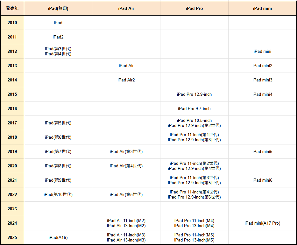Click the iPad(第5世代) cell
This screenshot has height=245, width=297.
[x=58, y=123]
